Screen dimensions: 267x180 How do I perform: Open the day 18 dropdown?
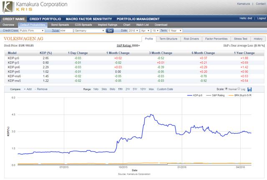[x=156, y=30]
